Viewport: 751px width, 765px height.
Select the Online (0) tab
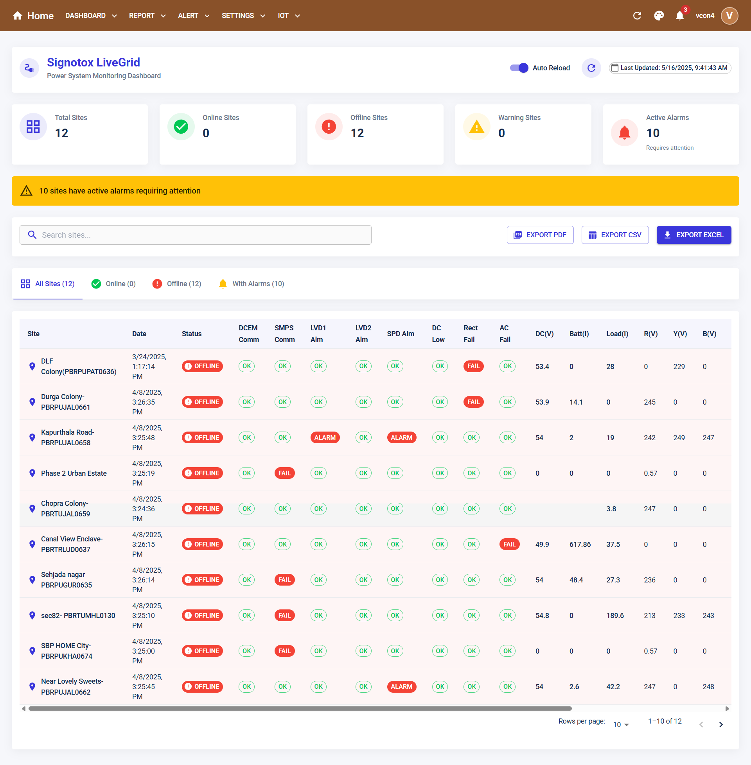click(113, 284)
